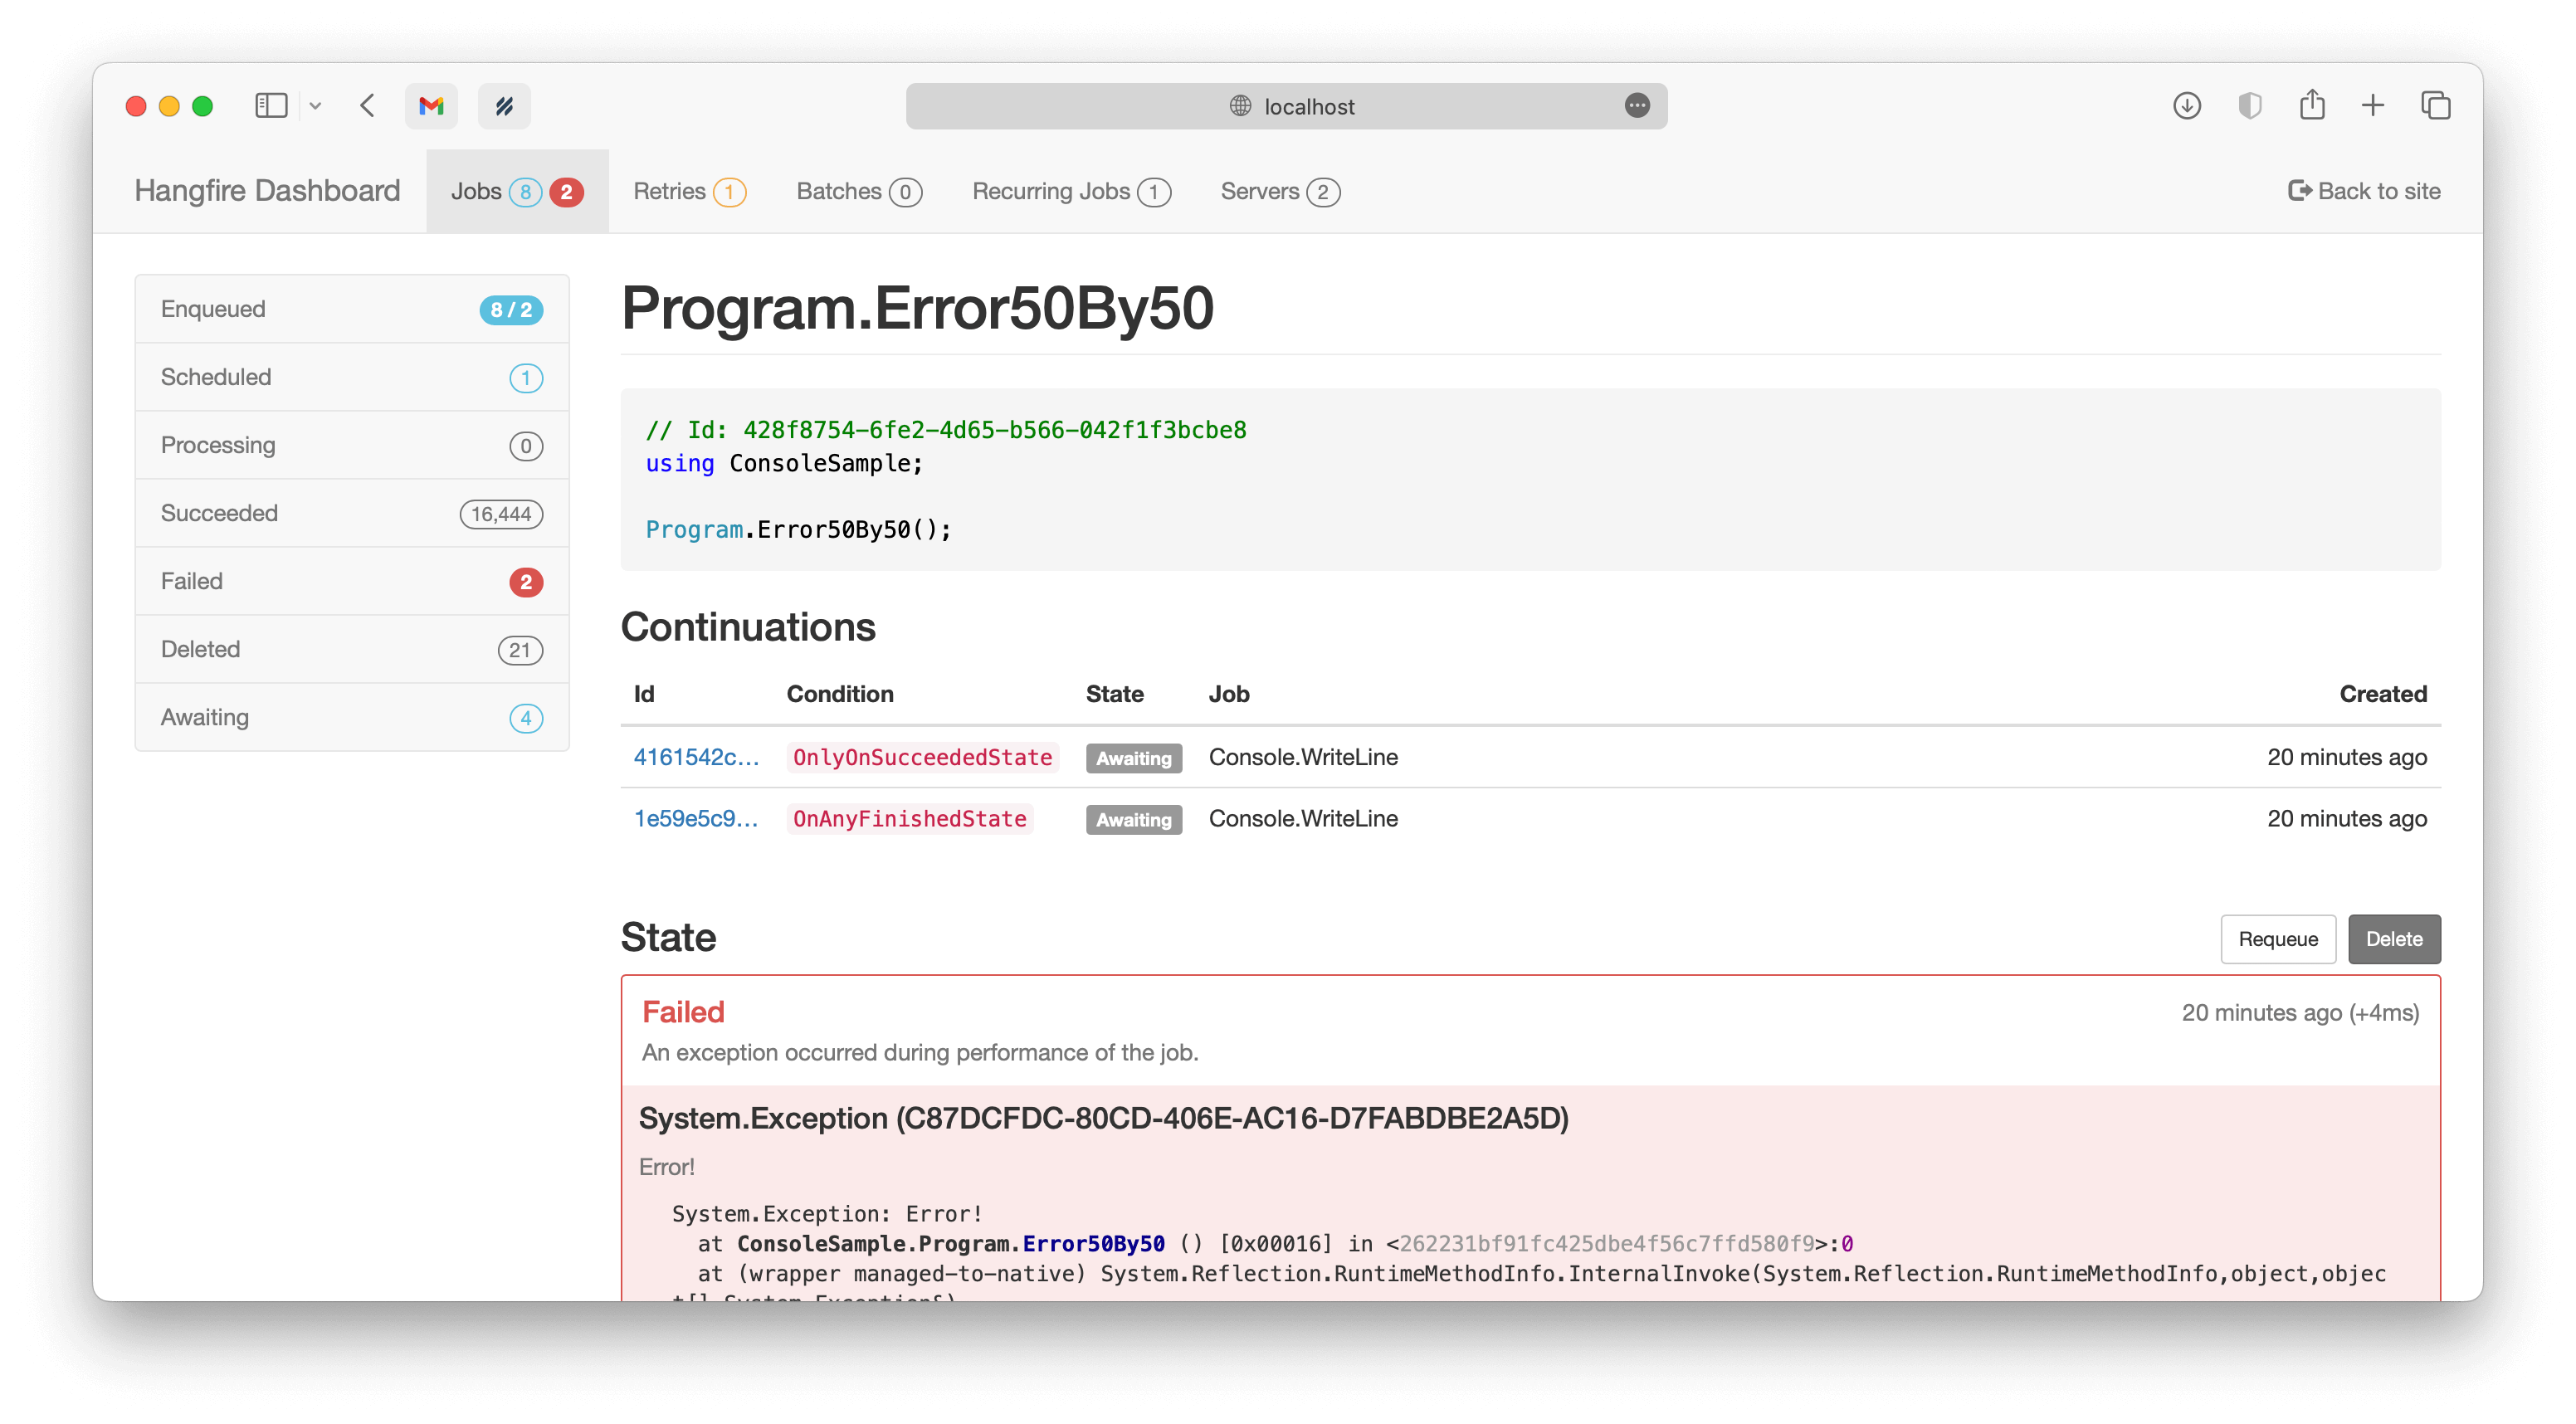Show tab overview
Image resolution: width=2576 pixels, height=1424 pixels.
point(2435,105)
